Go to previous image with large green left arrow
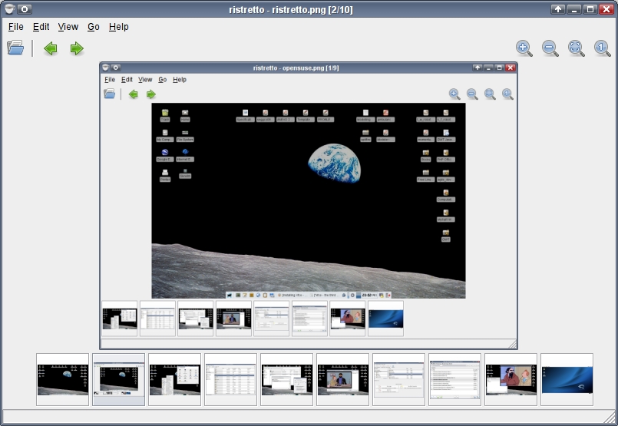The image size is (618, 426). coord(51,48)
